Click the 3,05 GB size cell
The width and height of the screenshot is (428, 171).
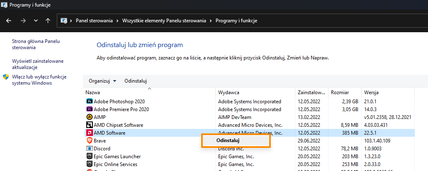pos(349,109)
